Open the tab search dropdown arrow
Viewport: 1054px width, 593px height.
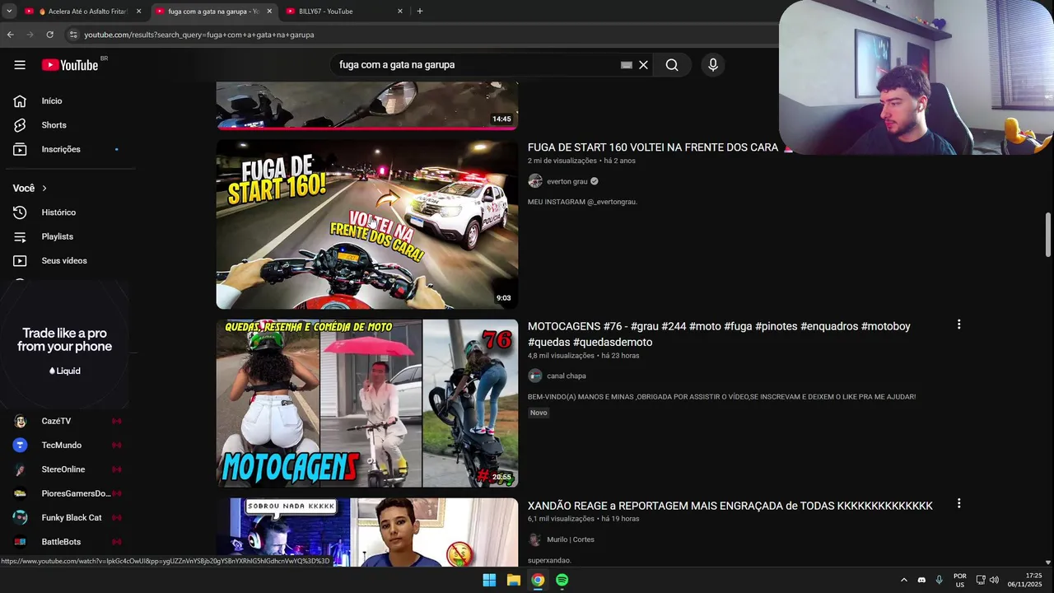[x=8, y=12]
